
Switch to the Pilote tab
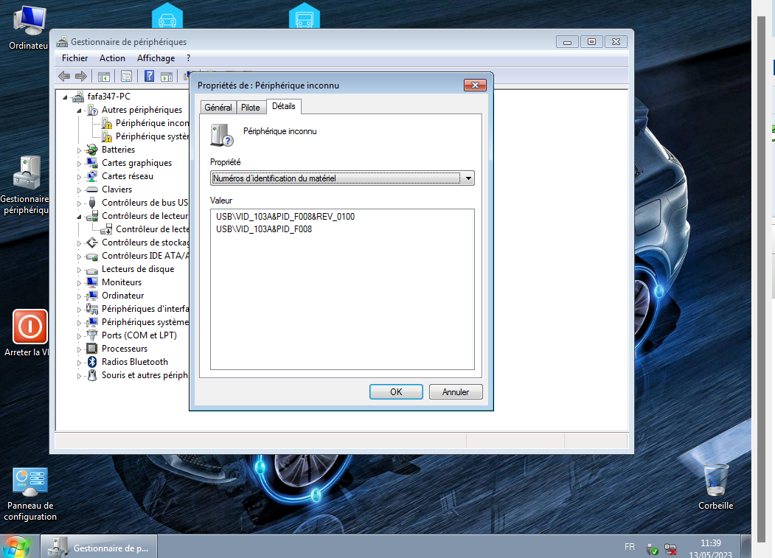point(251,107)
